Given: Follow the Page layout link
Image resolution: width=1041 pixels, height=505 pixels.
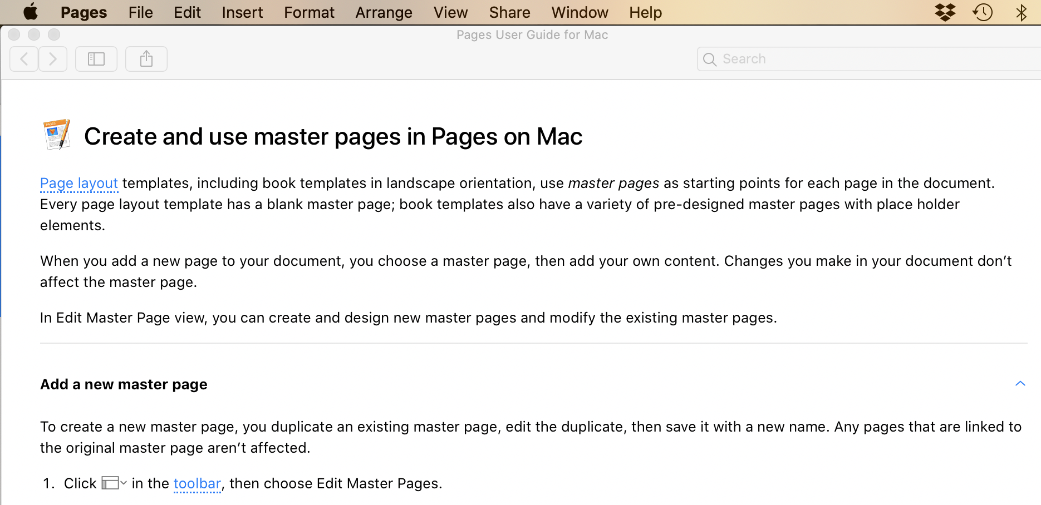Looking at the screenshot, I should pos(79,184).
